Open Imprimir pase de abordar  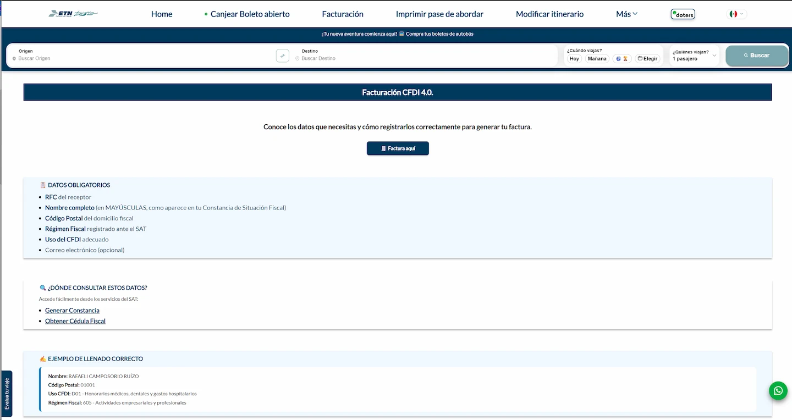(439, 14)
